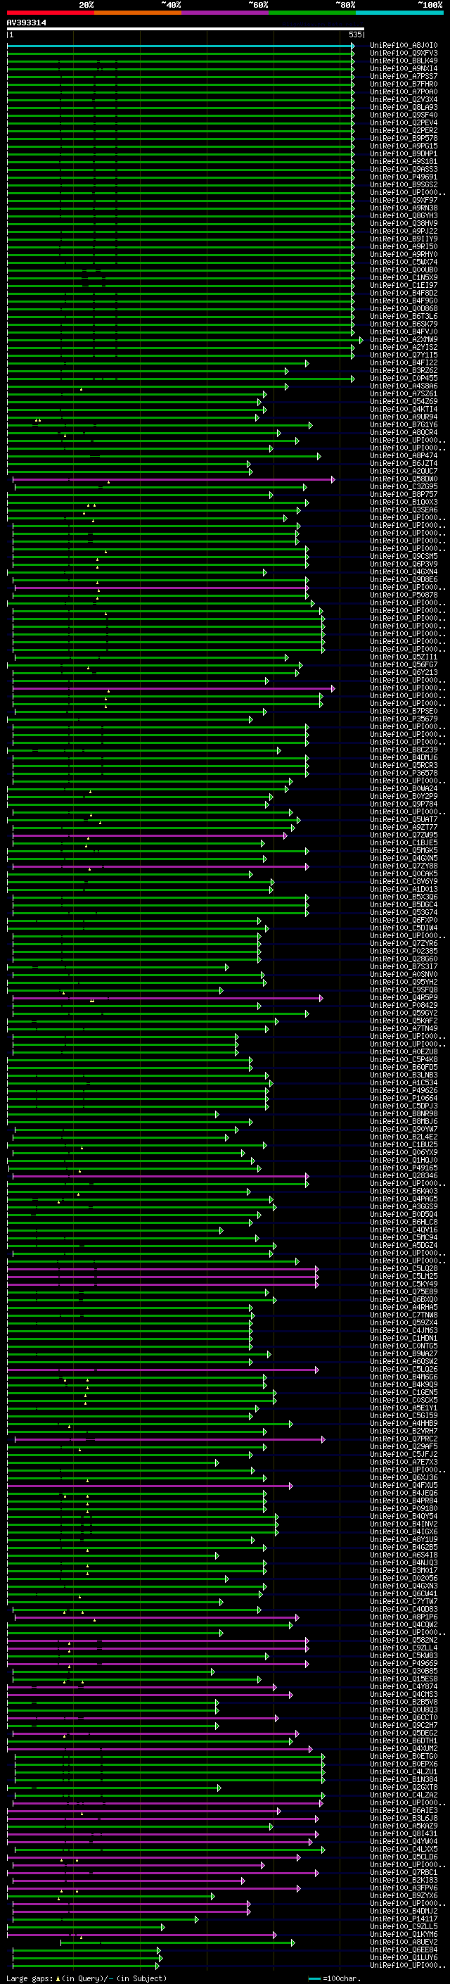Click label UniRef100_Q8LA93
The height and width of the screenshot is (1984, 450).
[x=404, y=107]
